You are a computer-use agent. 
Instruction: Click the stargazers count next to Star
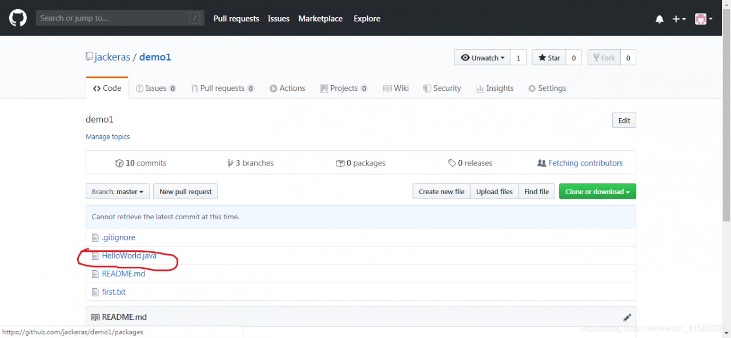click(x=574, y=58)
